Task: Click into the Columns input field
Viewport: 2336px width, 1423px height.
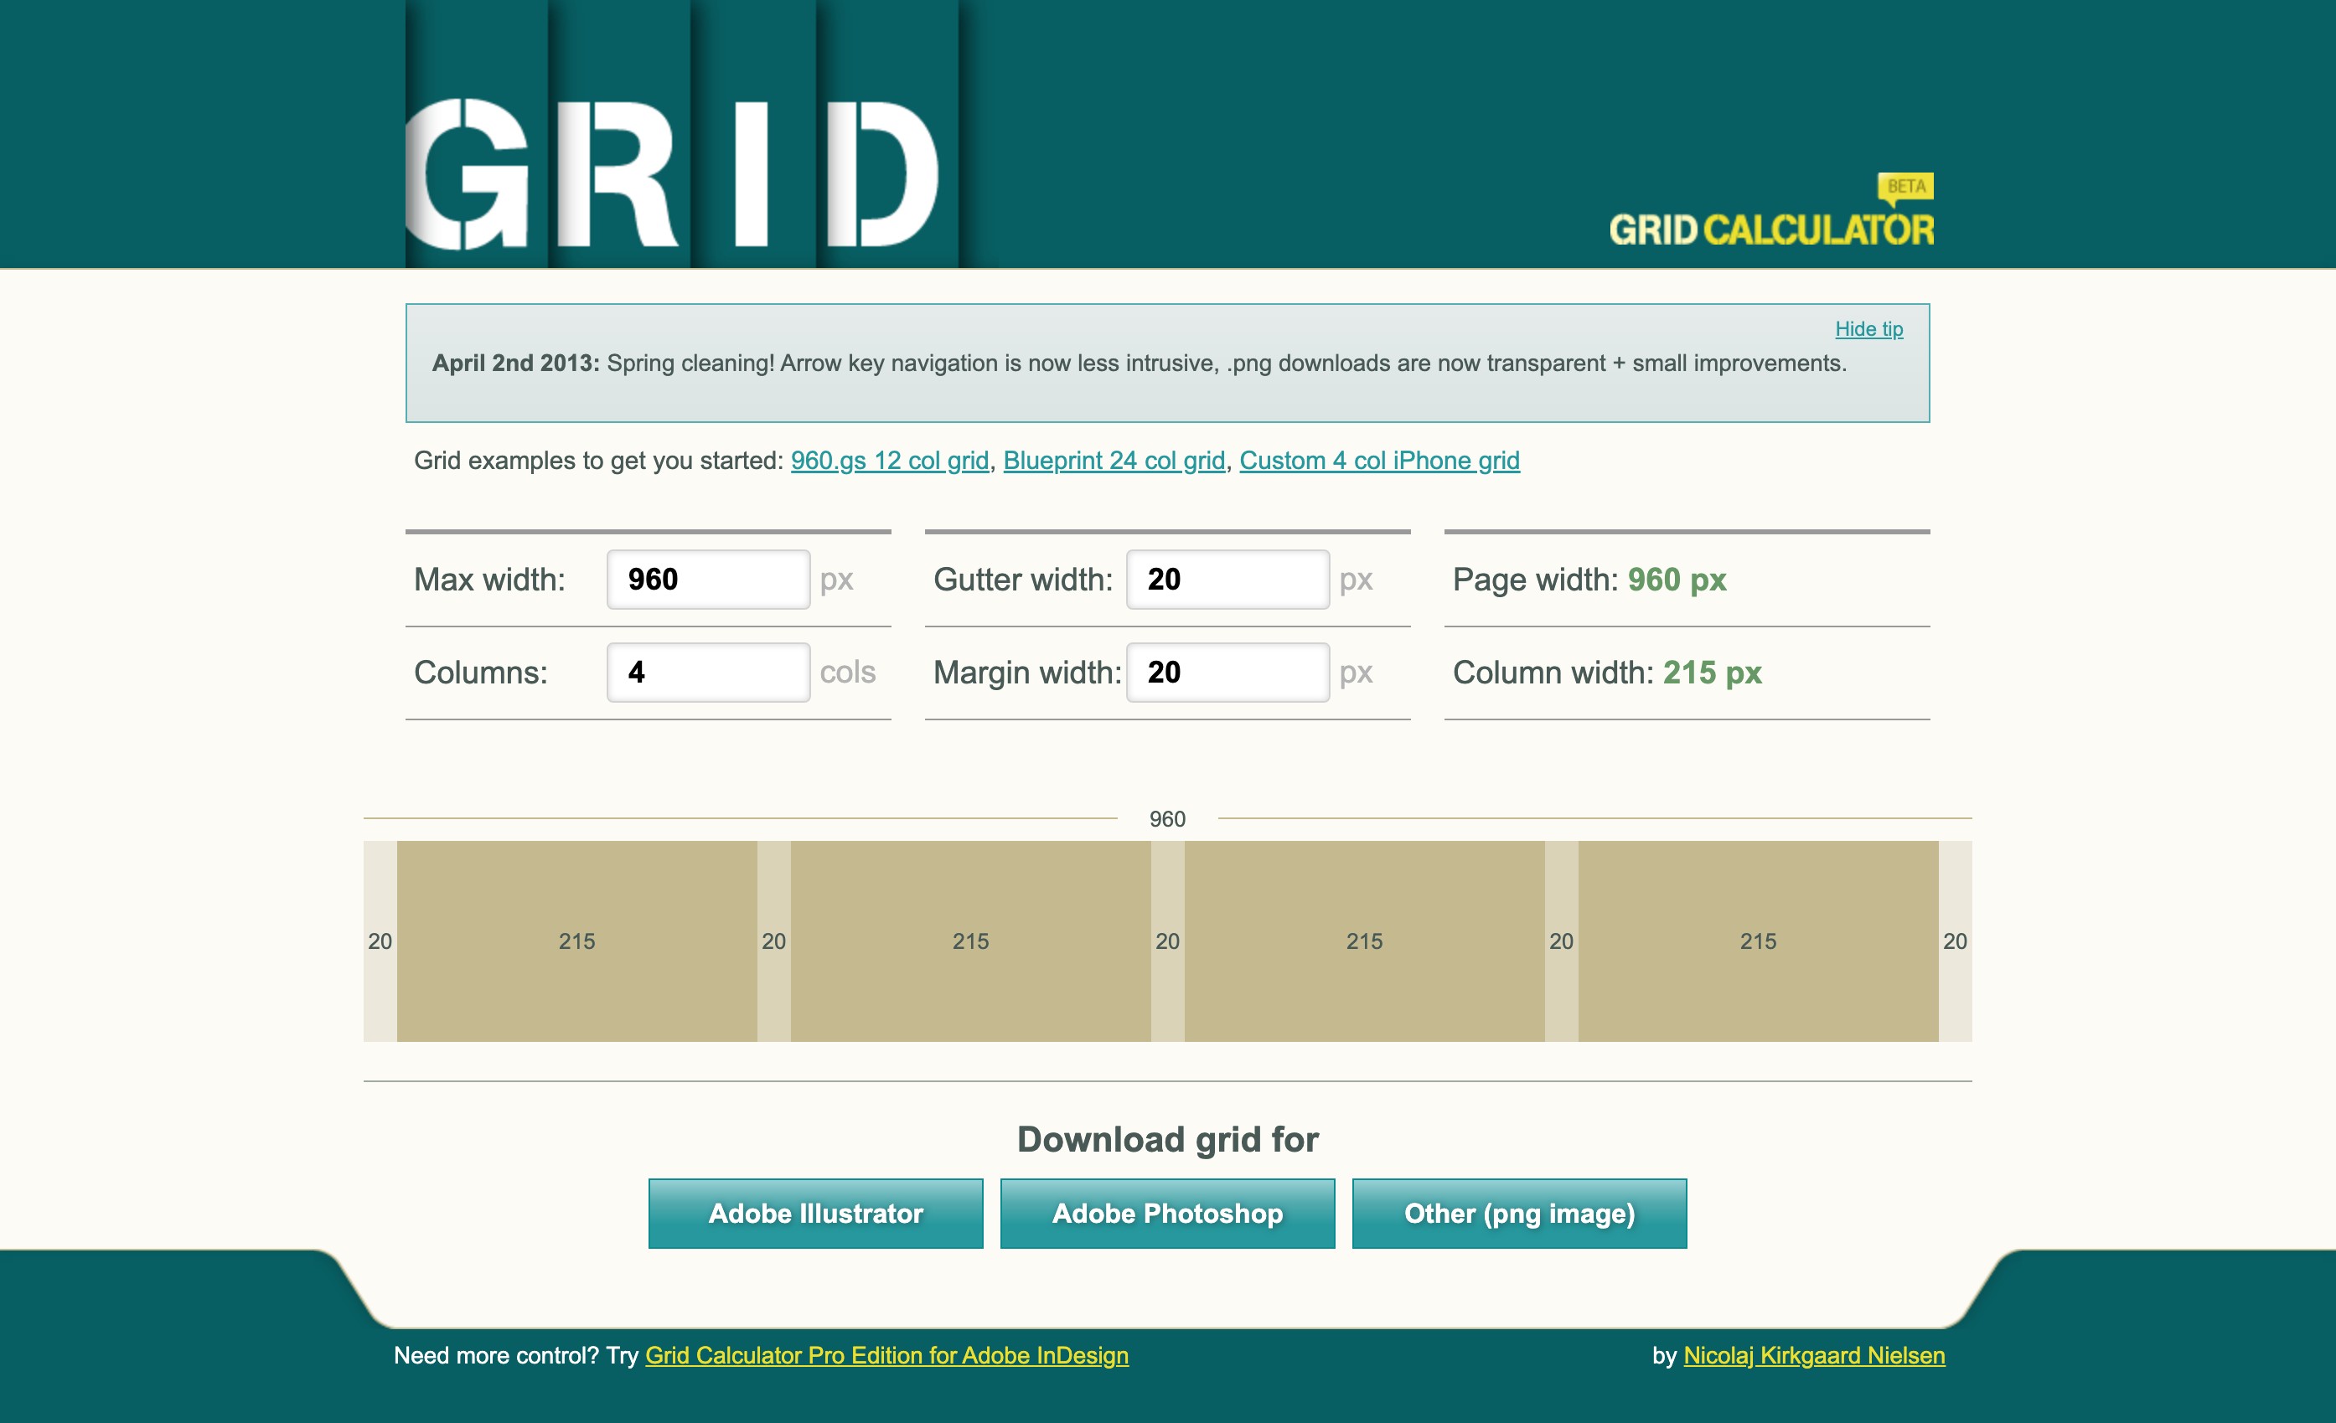Action: (x=707, y=672)
